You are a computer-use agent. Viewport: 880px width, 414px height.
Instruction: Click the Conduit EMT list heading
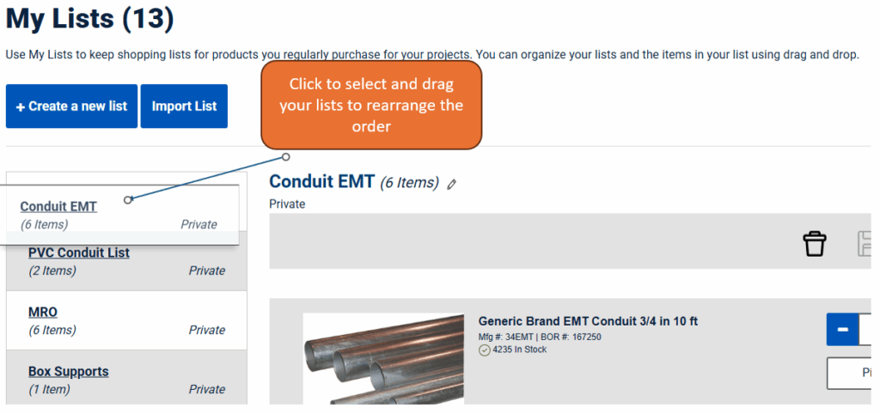point(321,181)
